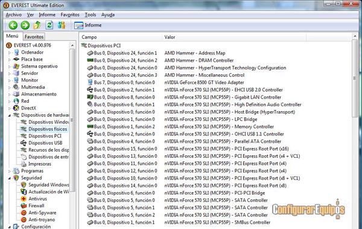The width and height of the screenshot is (362, 229).
Task: Click the up-level arrow toolbar icon
Action: (x=37, y=25)
